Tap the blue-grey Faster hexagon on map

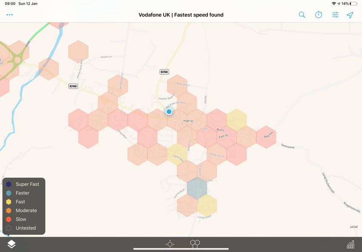coord(197,188)
